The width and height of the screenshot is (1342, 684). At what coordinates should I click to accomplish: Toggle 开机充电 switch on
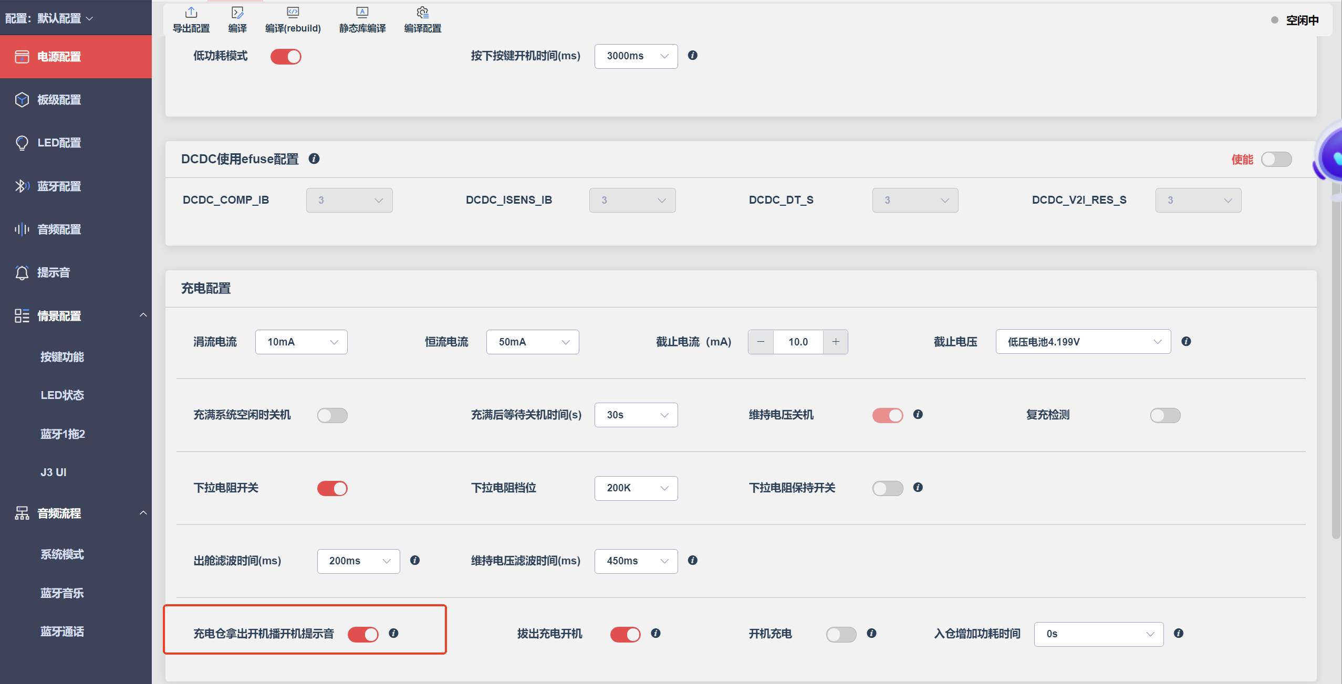(841, 634)
